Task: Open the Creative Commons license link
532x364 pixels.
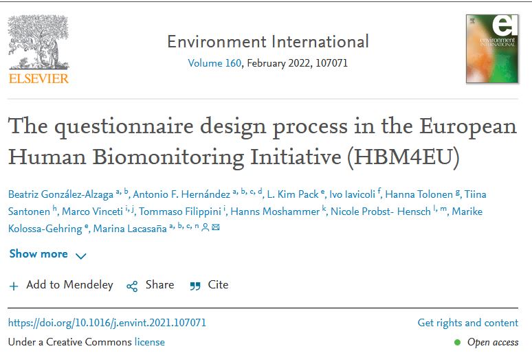Action: click(x=149, y=342)
